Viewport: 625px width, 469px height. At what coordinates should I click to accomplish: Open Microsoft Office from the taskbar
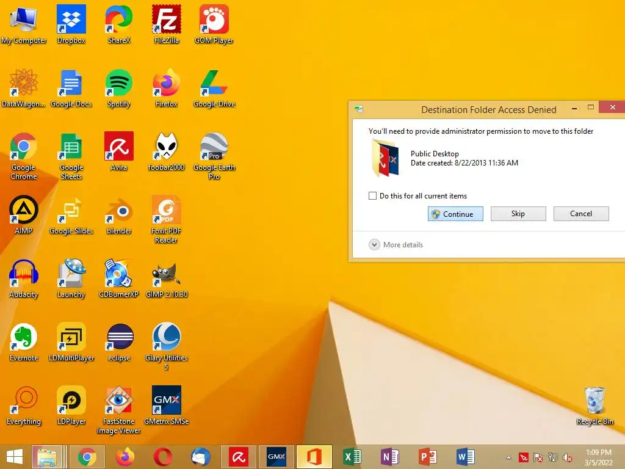[314, 457]
